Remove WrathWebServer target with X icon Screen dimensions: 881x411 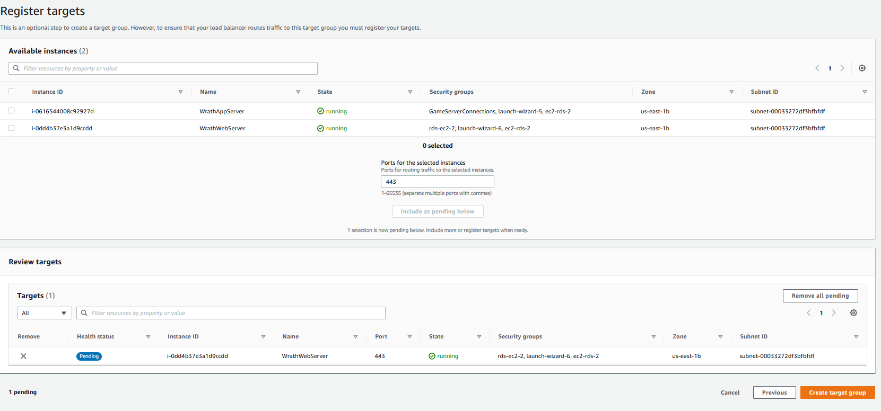pyautogui.click(x=23, y=356)
